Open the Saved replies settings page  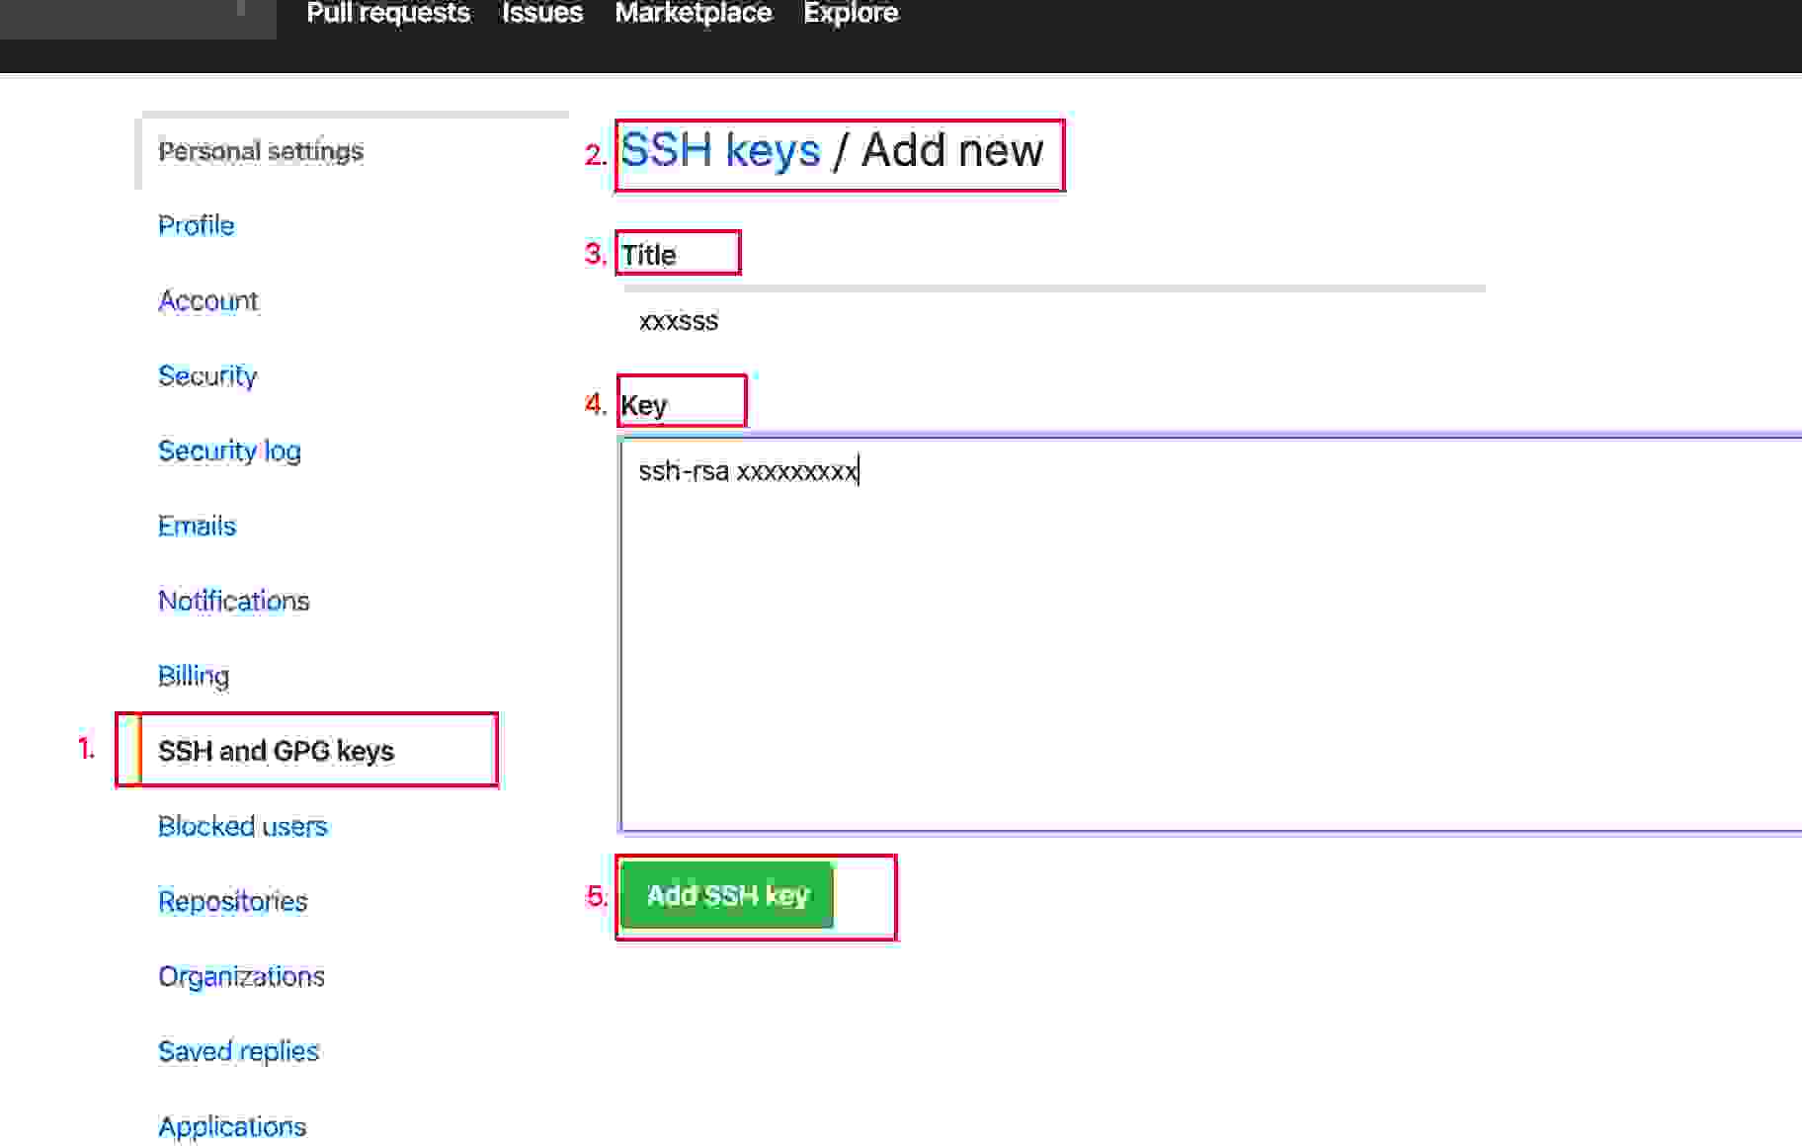tap(238, 1051)
